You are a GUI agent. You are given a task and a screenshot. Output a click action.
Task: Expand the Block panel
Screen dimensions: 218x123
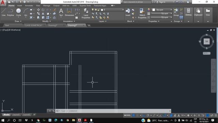tap(130, 21)
